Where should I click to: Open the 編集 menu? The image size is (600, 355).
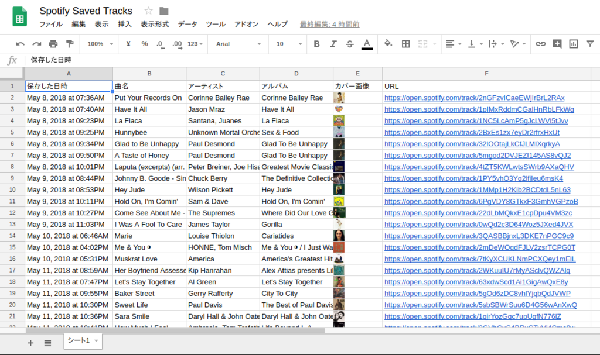(79, 25)
